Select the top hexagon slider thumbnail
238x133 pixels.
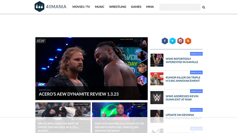pyautogui.click(x=142, y=43)
